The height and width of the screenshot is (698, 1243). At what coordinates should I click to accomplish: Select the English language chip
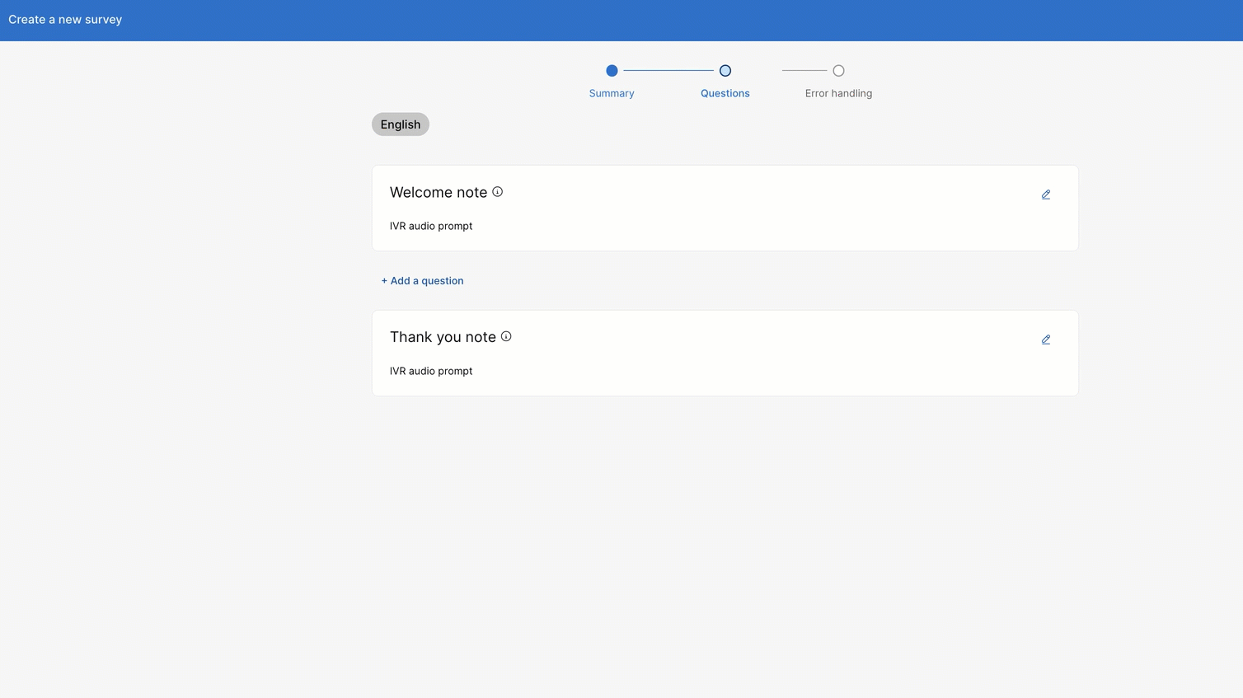[401, 124]
